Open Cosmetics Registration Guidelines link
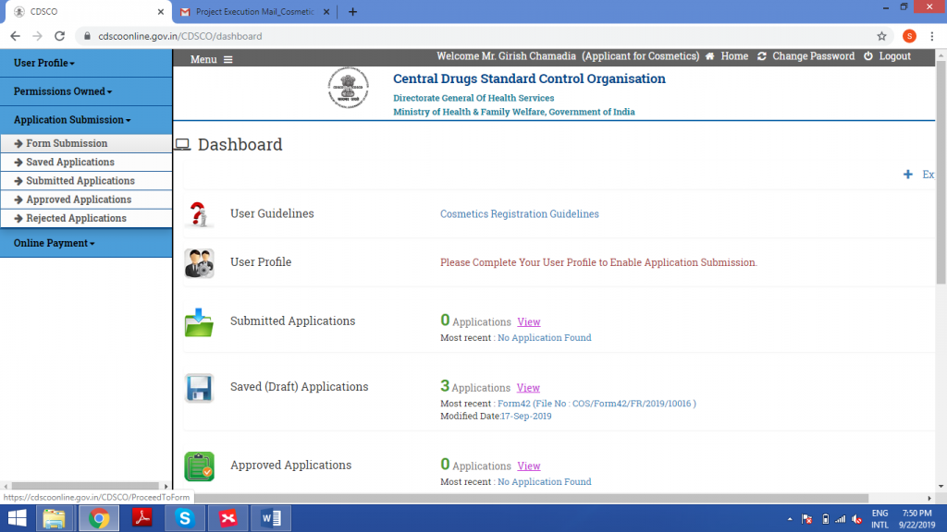The width and height of the screenshot is (947, 532). [x=520, y=213]
